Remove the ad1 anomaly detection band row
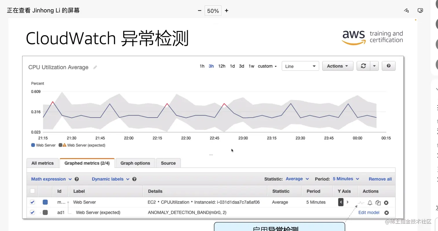The image size is (438, 231). [x=386, y=212]
